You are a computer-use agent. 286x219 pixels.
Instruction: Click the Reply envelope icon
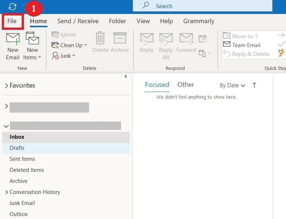pos(146,39)
